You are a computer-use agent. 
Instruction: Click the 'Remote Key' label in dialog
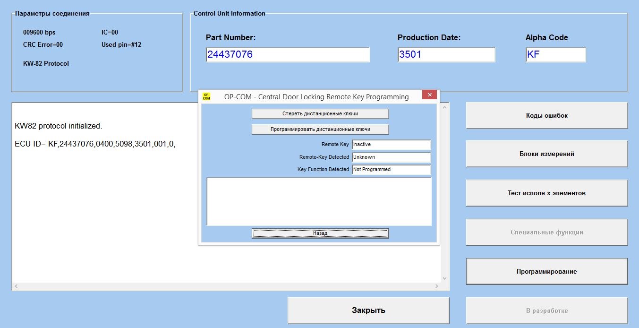tap(335, 145)
